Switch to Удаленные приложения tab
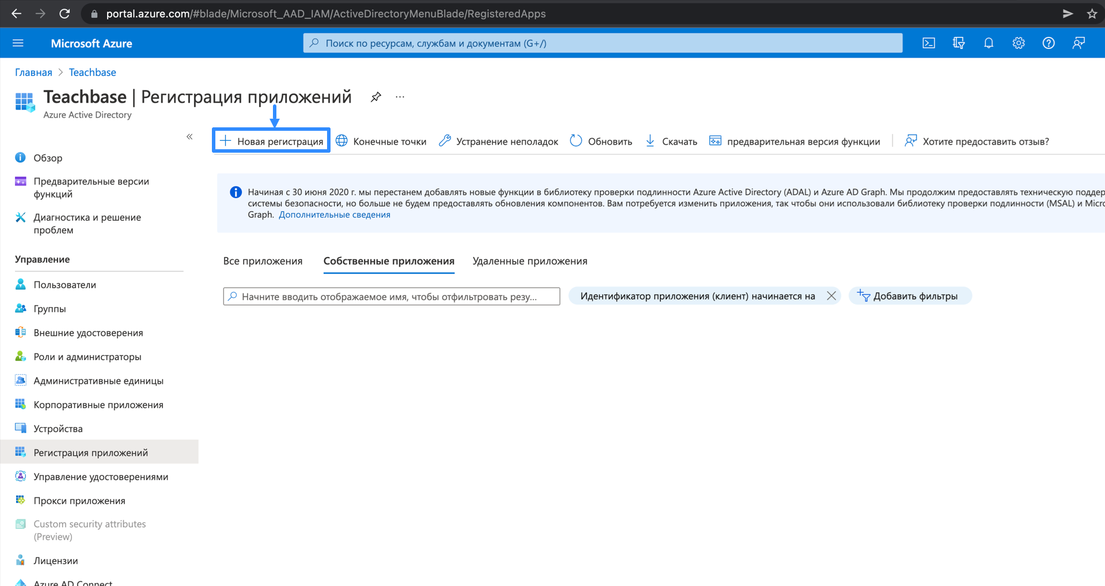This screenshot has height=586, width=1105. [530, 261]
